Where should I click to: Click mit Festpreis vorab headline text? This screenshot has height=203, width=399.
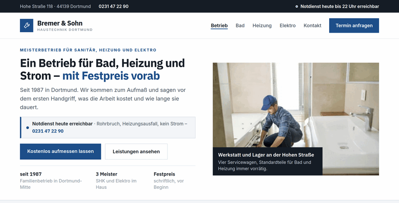(111, 76)
